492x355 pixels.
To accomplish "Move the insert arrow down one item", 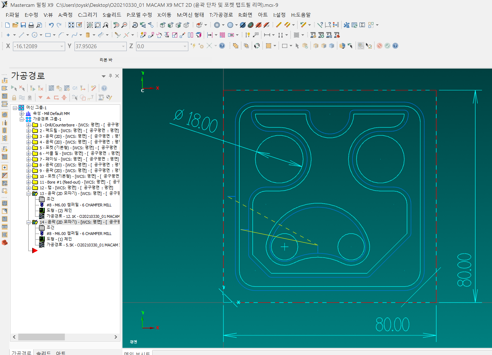I will [x=40, y=97].
